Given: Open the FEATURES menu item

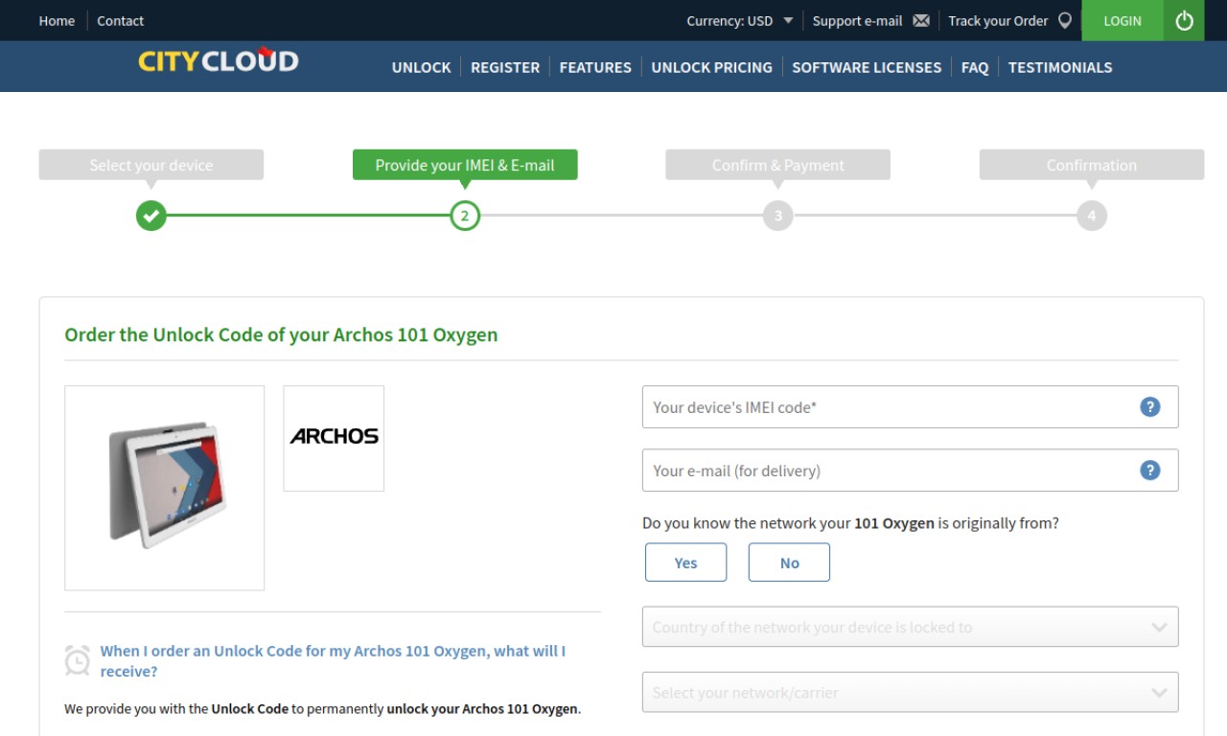Looking at the screenshot, I should click(x=595, y=67).
